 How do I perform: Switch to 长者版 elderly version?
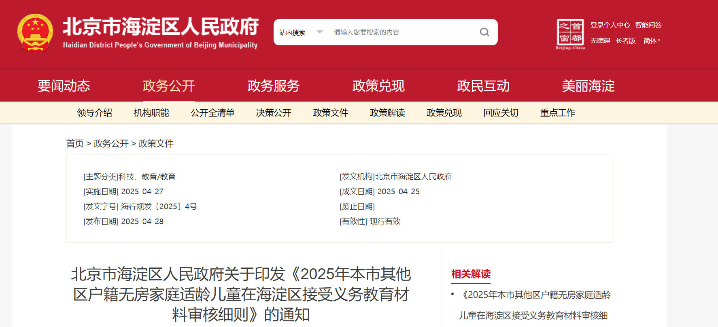pos(625,40)
